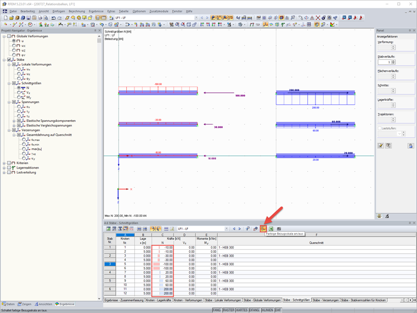Image resolution: width=417 pixels, height=313 pixels.
Task: Click the edit icon in Panel bottom buttons
Action: 381,146
